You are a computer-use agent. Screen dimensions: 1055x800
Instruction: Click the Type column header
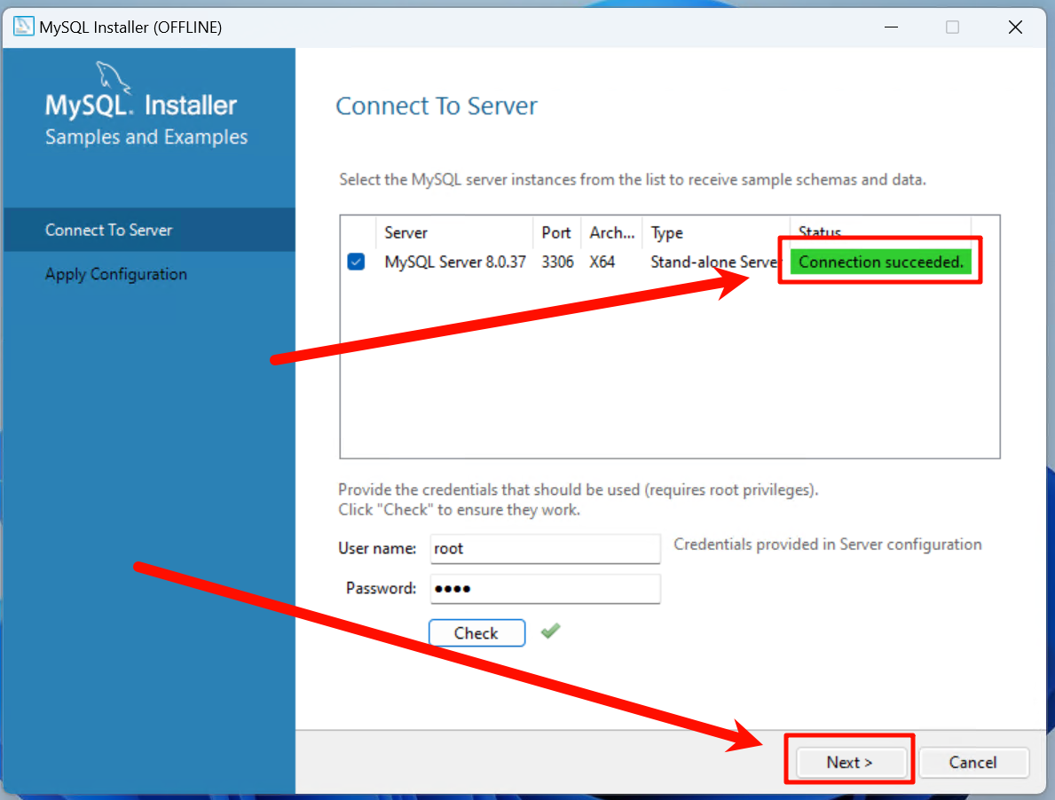pos(716,232)
